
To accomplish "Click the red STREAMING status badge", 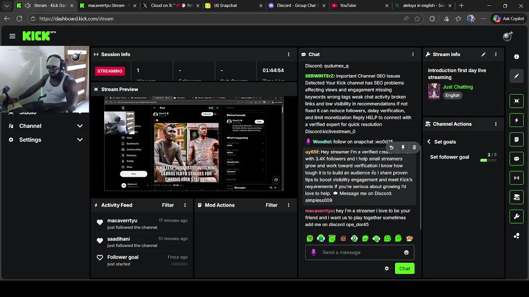I will tap(110, 71).
